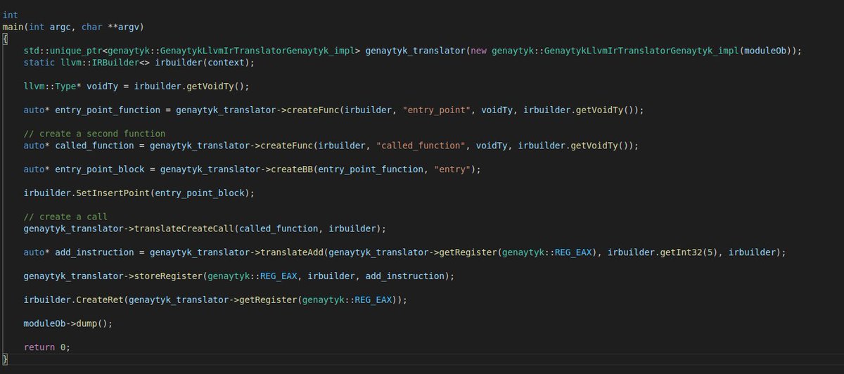
Task: Click 'entry_point_function' variable declaration
Action: [107, 110]
